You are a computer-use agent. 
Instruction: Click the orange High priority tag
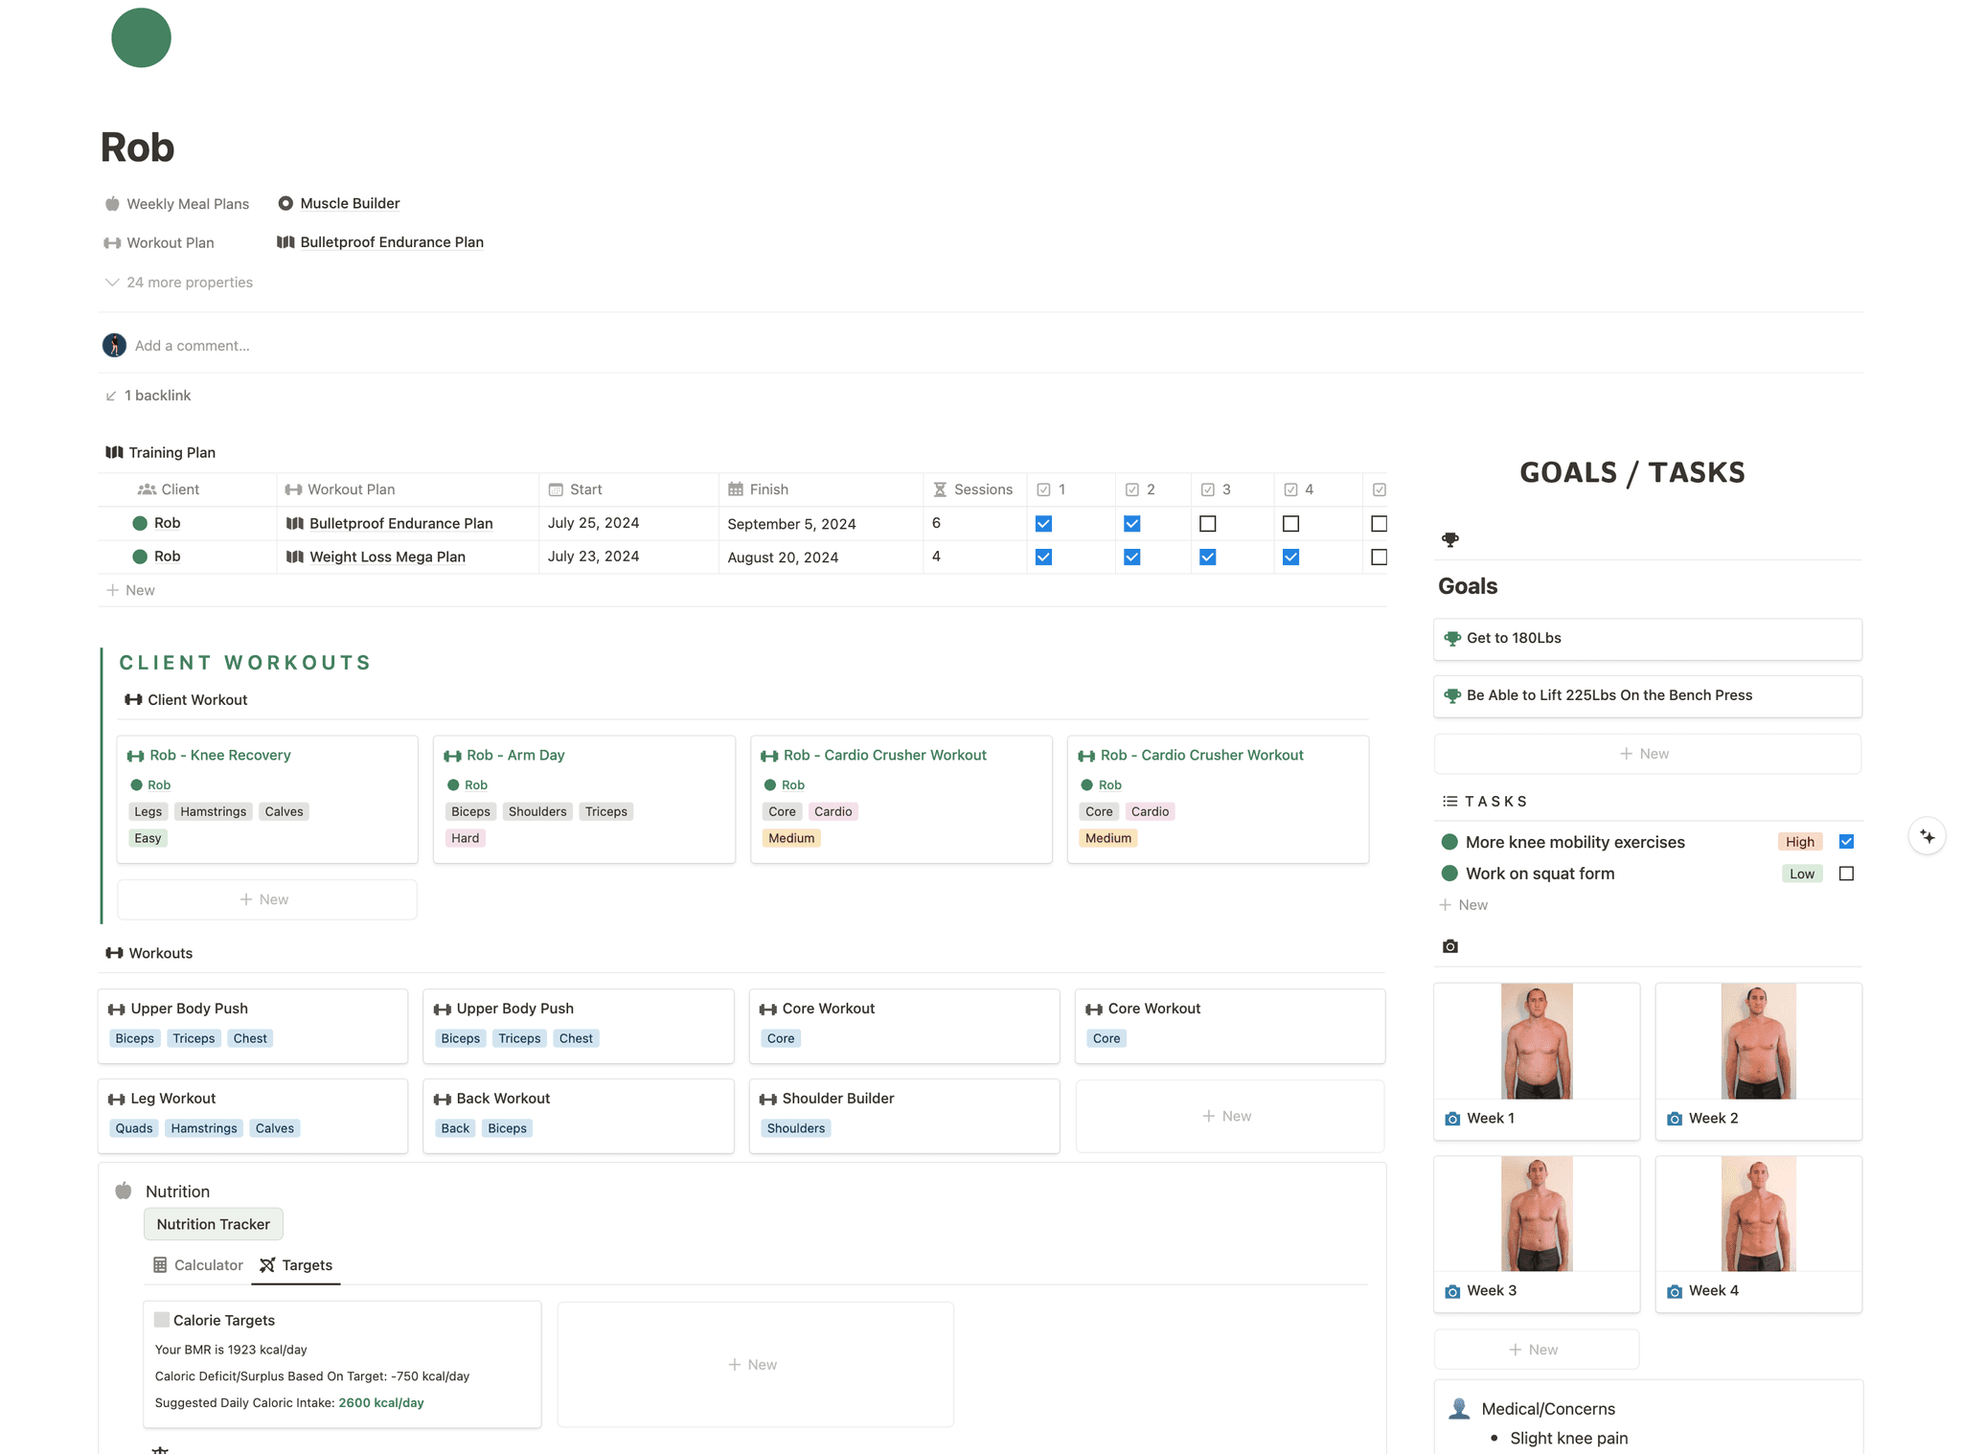pos(1800,841)
